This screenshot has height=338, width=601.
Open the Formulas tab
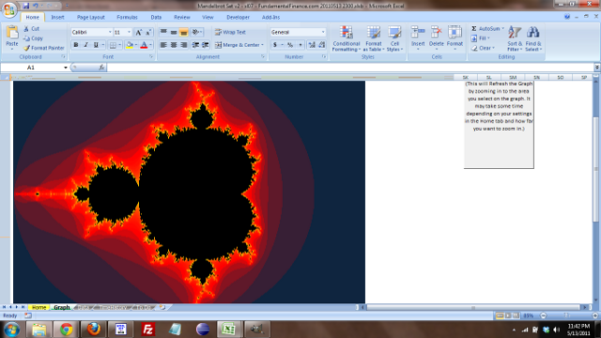click(128, 17)
